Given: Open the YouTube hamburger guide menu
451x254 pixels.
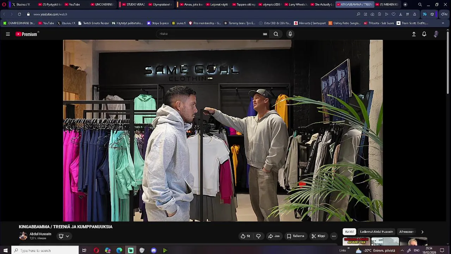Looking at the screenshot, I should [x=8, y=34].
